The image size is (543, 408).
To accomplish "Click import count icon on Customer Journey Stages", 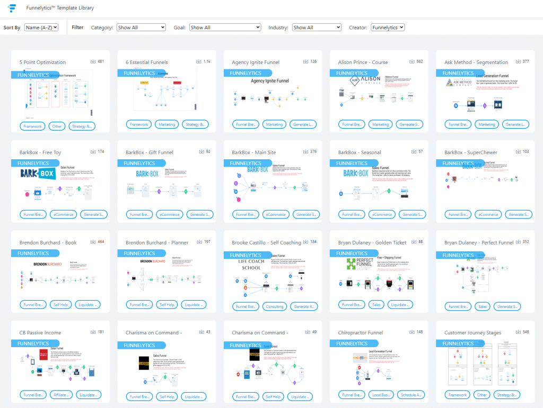I will [518, 332].
